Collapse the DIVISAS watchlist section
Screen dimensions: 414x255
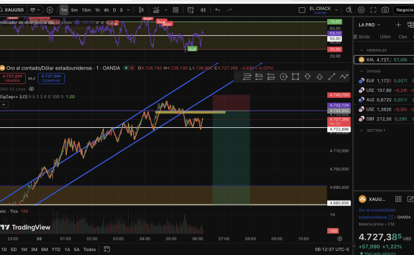pyautogui.click(x=362, y=72)
